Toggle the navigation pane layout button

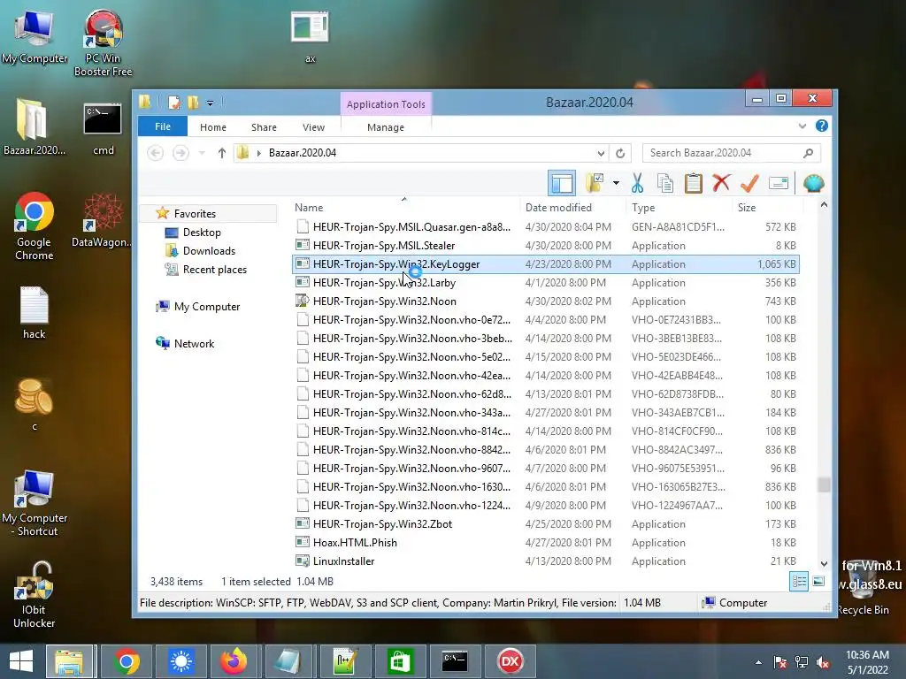pos(562,184)
